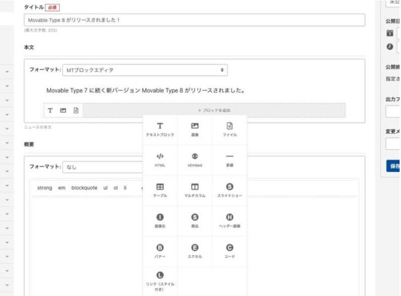Insert the エクセル custom block

tap(195, 251)
